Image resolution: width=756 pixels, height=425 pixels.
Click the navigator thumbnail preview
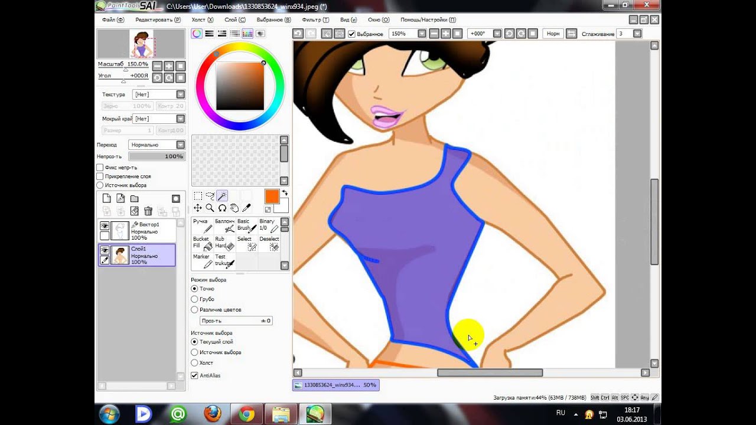[x=141, y=44]
